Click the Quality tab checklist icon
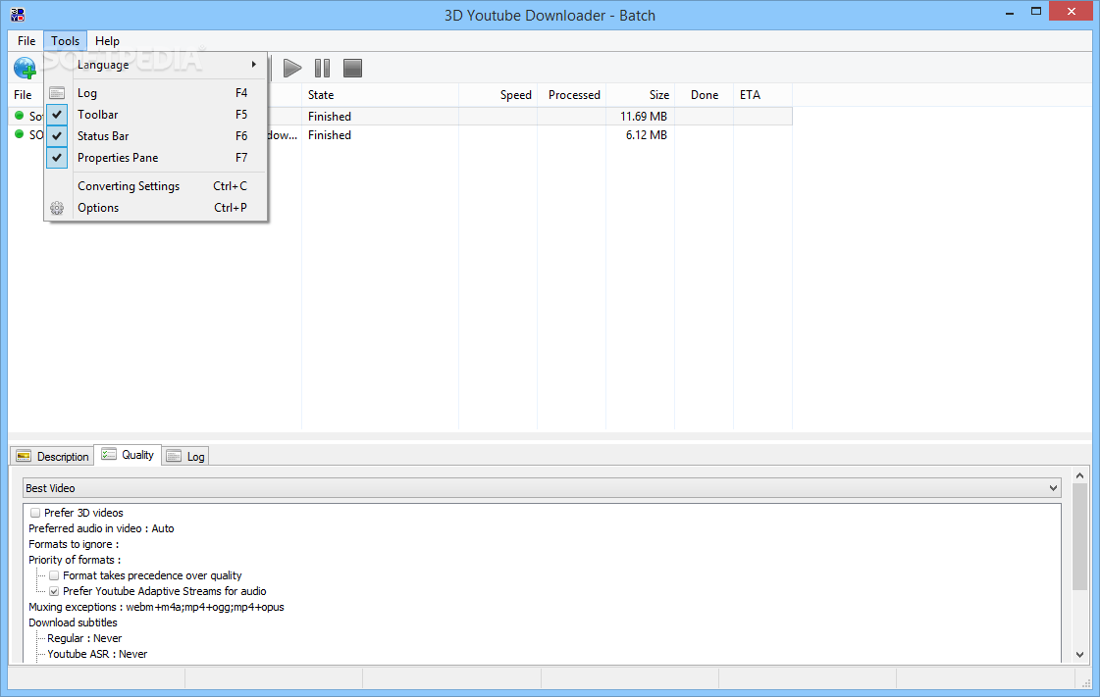 (x=109, y=455)
